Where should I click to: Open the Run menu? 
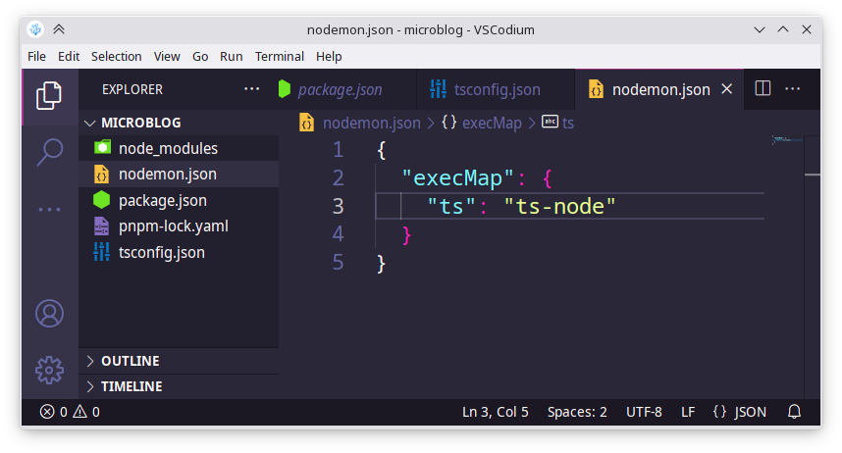[x=231, y=56]
